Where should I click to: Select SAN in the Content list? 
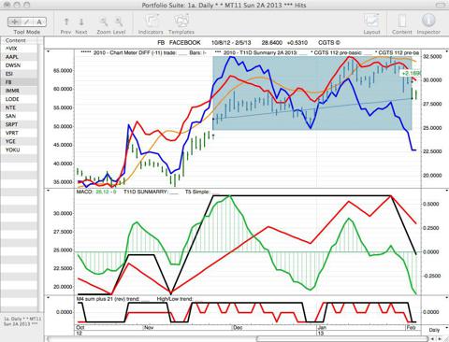[x=20, y=116]
